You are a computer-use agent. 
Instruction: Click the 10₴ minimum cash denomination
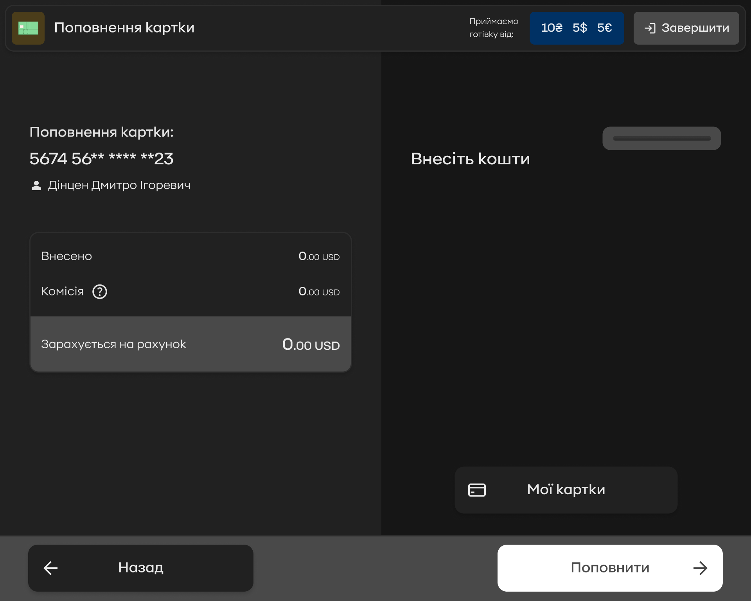click(x=552, y=28)
